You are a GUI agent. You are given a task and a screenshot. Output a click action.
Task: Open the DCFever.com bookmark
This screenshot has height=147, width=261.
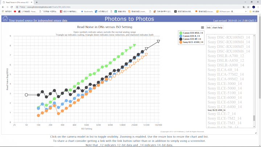coord(225,12)
